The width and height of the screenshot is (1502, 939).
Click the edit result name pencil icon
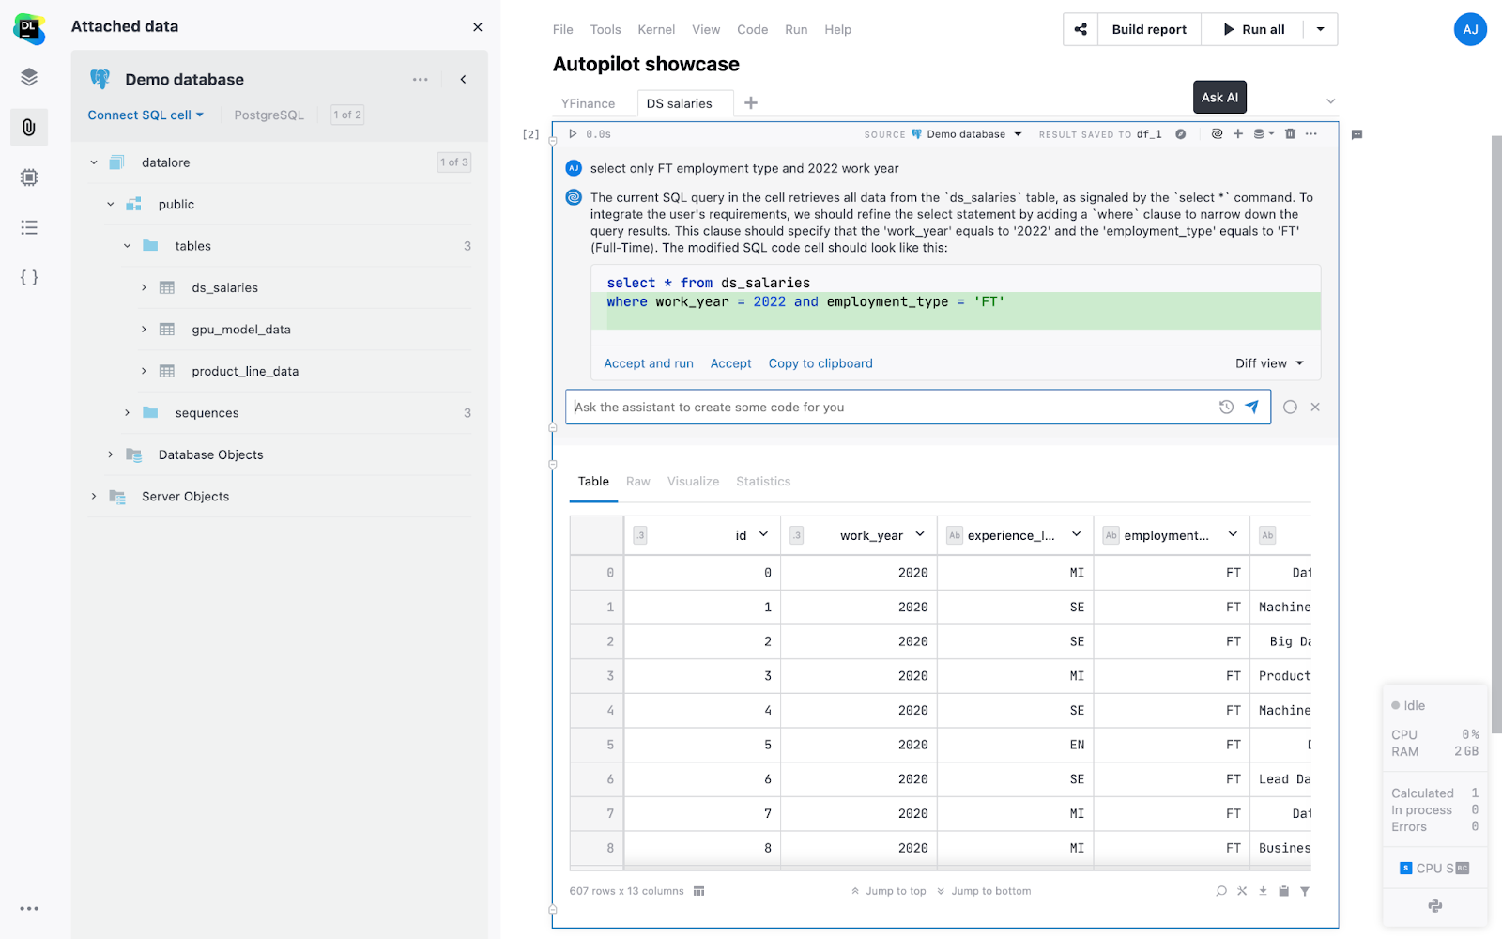coord(1181,134)
